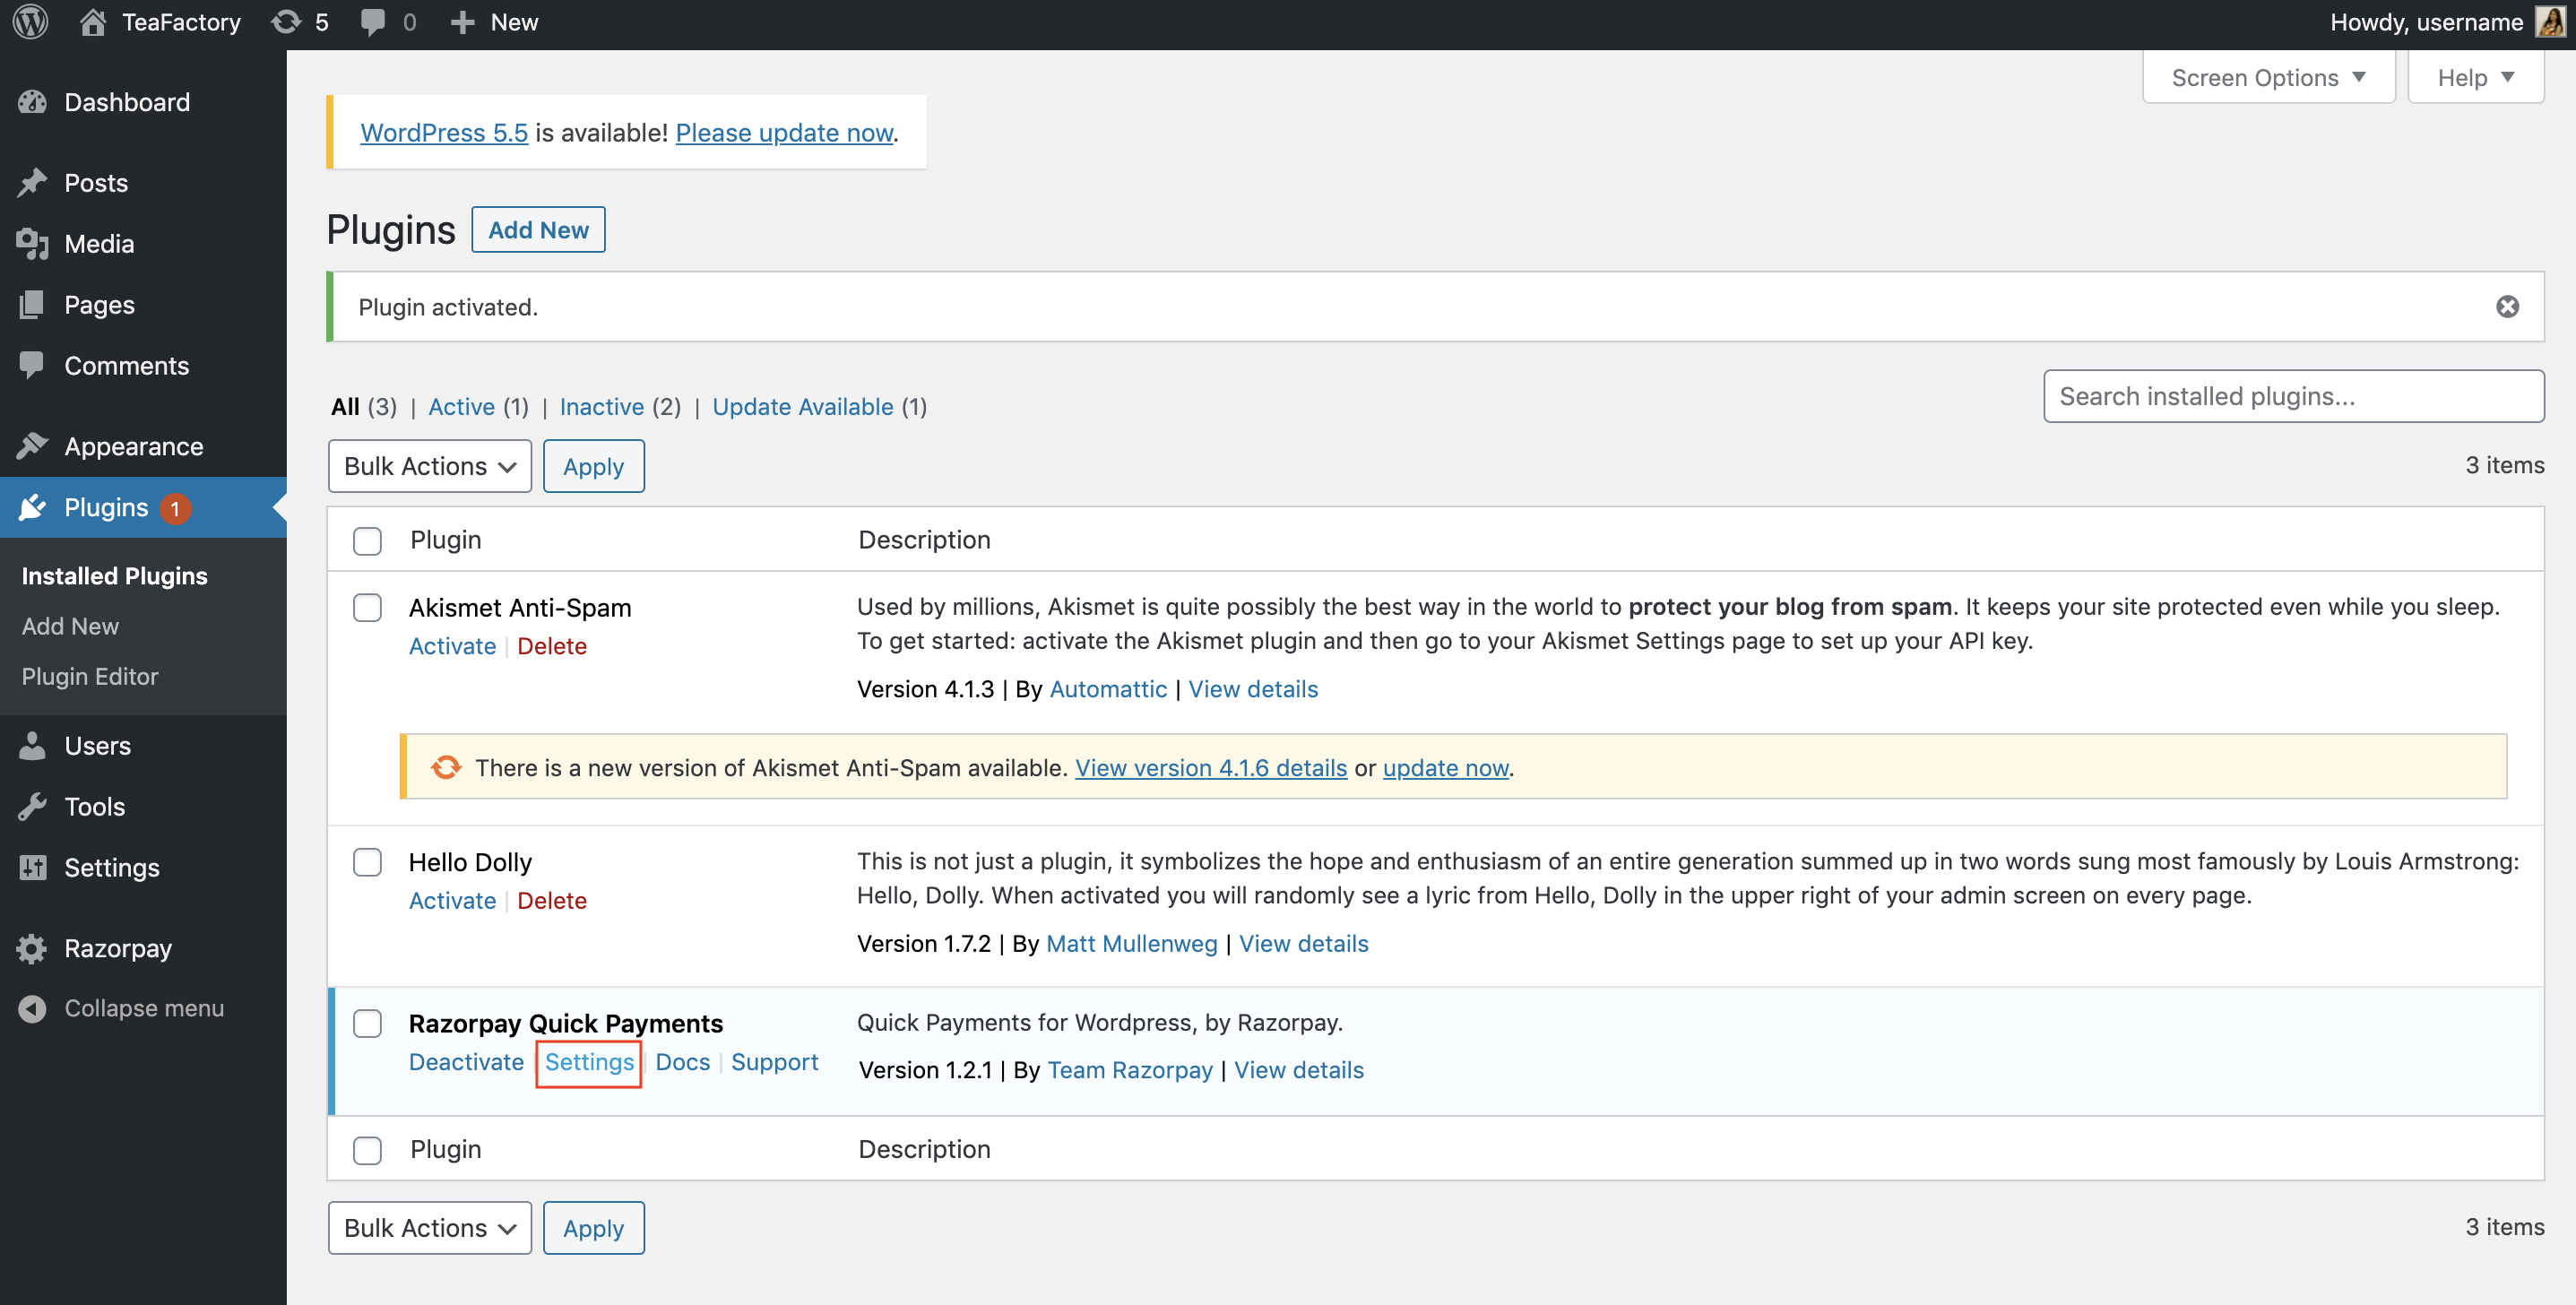Click the Pages icon in sidebar
The width and height of the screenshot is (2576, 1305).
coord(32,305)
